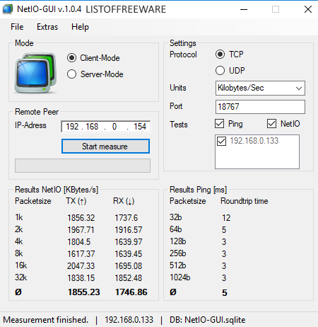Open the File menu
Viewport: 318px width, 327px height.
[x=17, y=27]
